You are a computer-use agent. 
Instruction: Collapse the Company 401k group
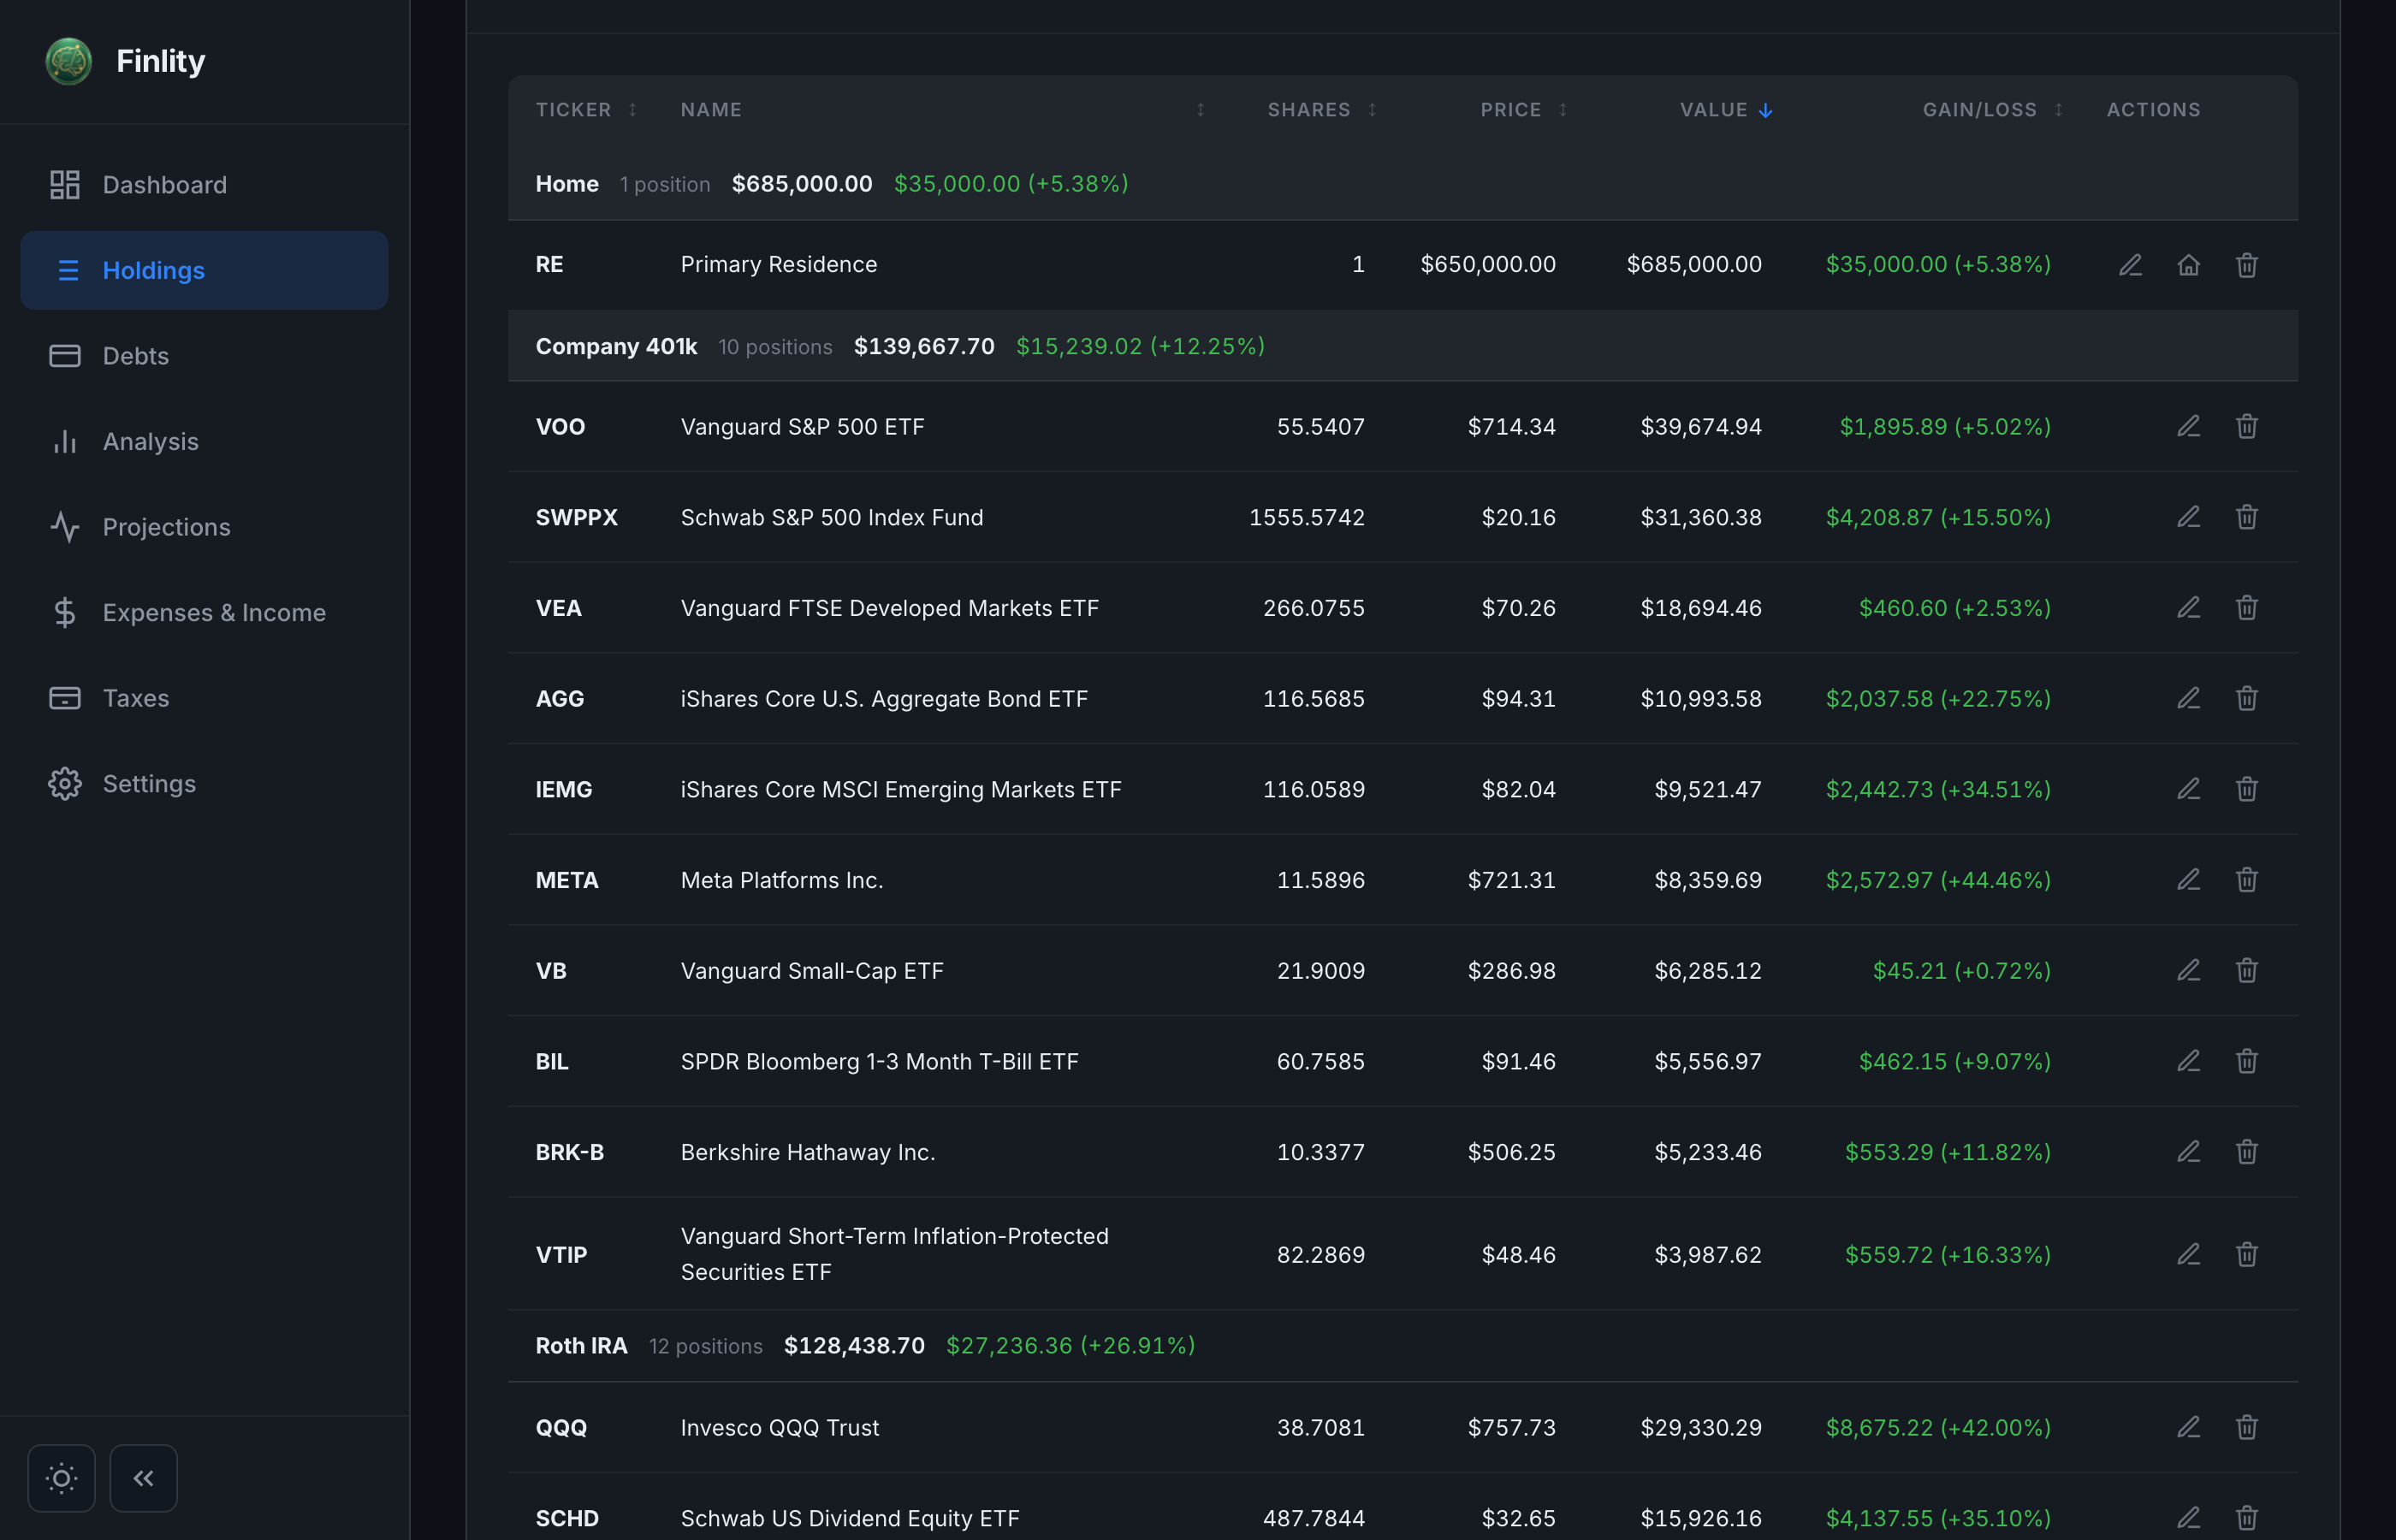pos(1402,346)
